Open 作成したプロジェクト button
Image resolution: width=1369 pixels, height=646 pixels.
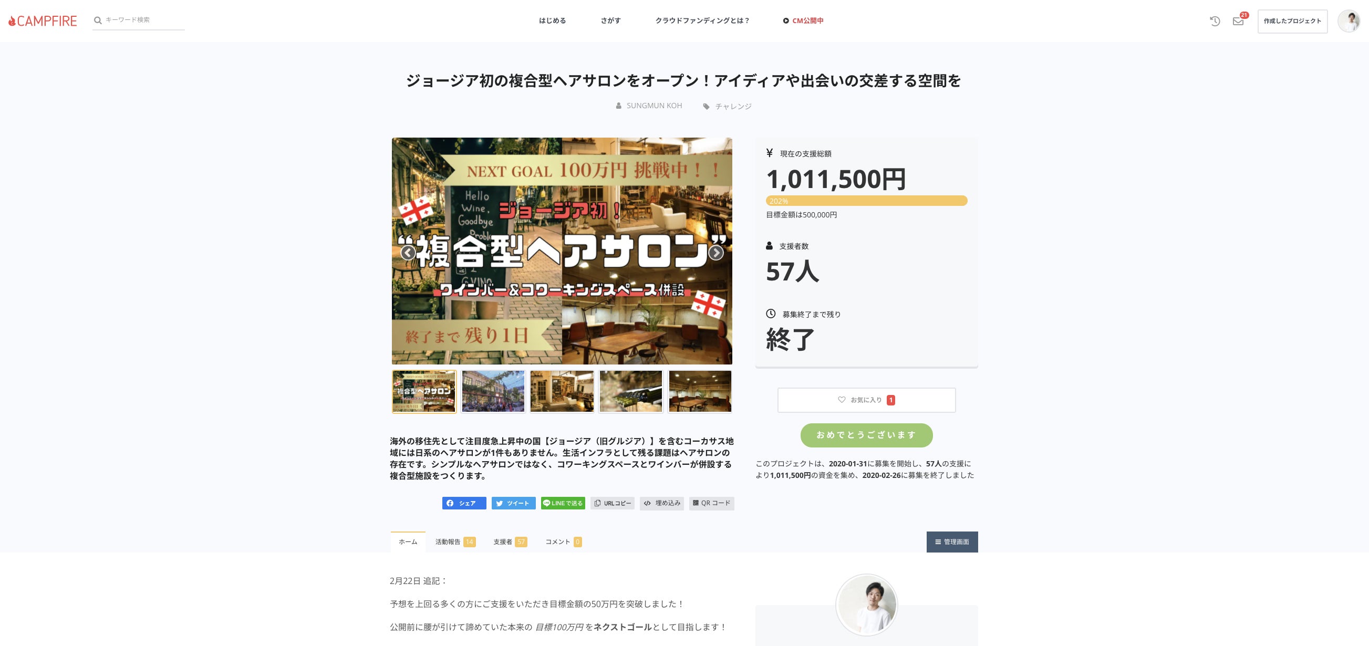[x=1292, y=21]
